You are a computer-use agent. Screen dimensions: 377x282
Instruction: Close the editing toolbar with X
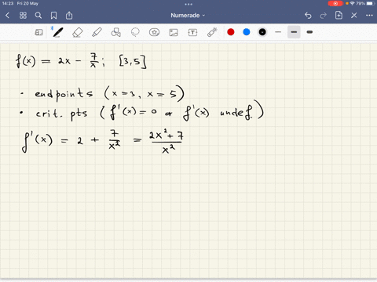point(354,16)
